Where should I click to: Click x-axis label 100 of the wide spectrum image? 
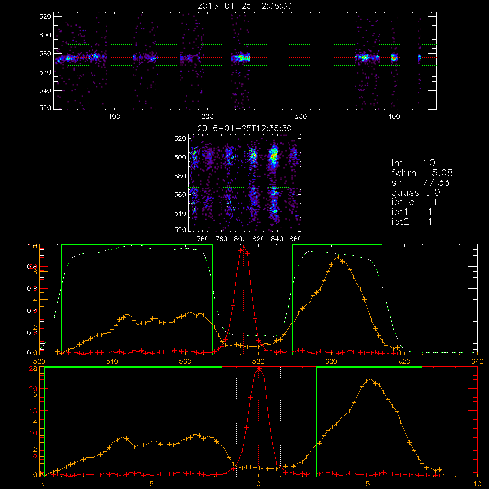(x=114, y=116)
